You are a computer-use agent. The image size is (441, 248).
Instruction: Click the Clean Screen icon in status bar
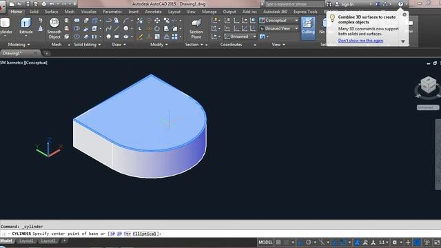tap(437, 242)
